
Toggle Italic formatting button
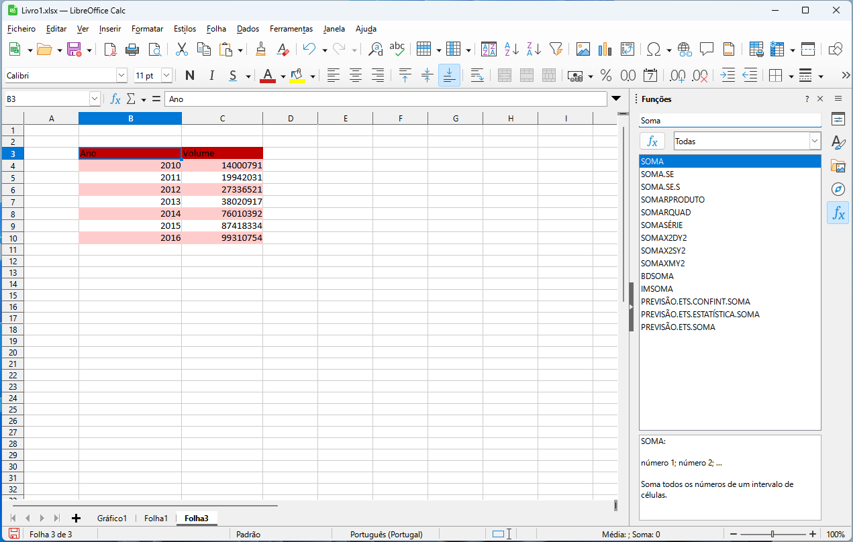(212, 76)
